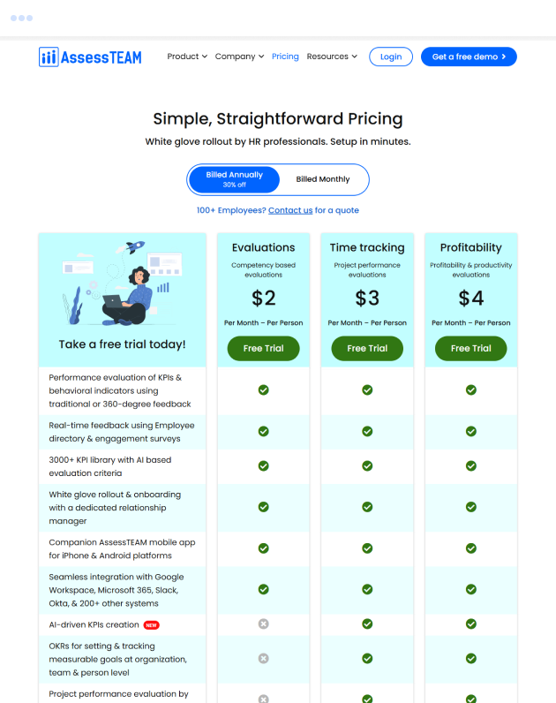The image size is (556, 703).
Task: Select Billed Annually 30% off option
Action: click(234, 179)
